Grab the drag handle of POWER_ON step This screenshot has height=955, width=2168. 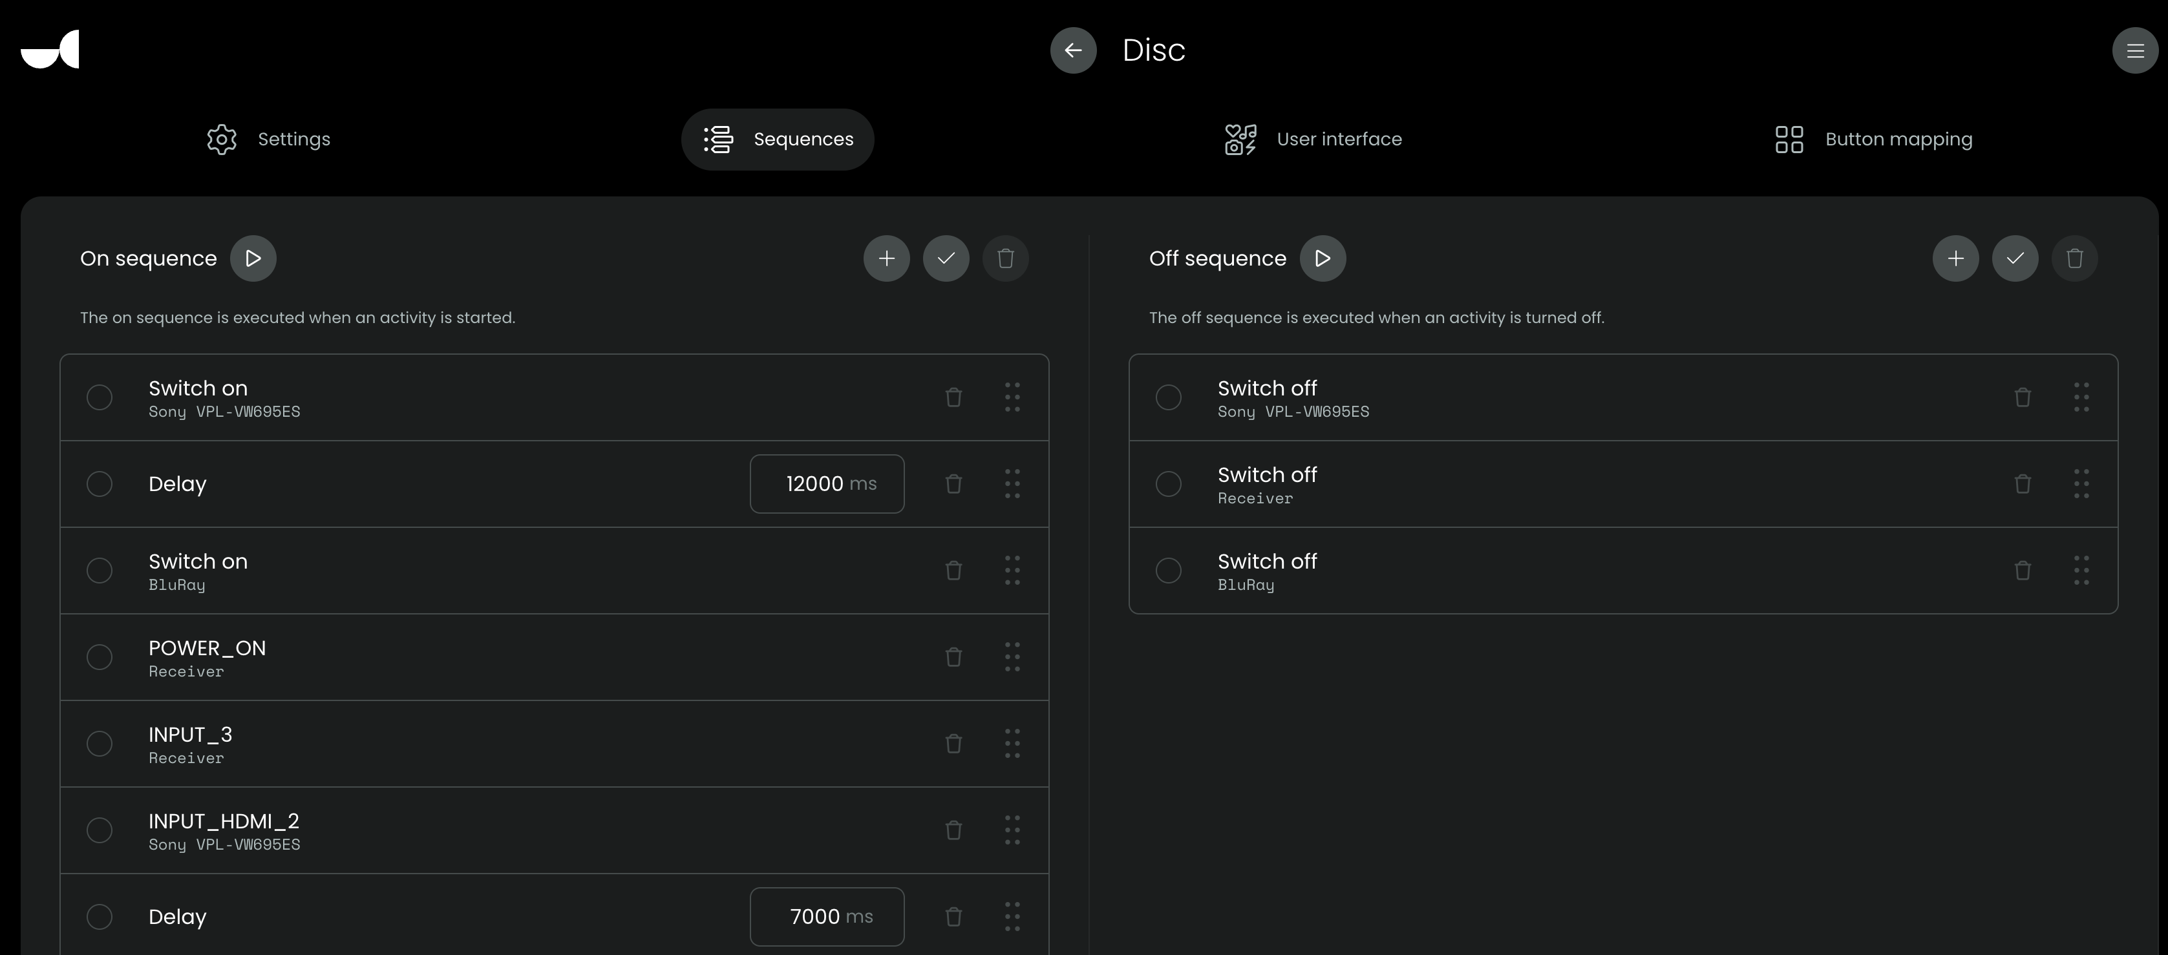[x=1012, y=657]
